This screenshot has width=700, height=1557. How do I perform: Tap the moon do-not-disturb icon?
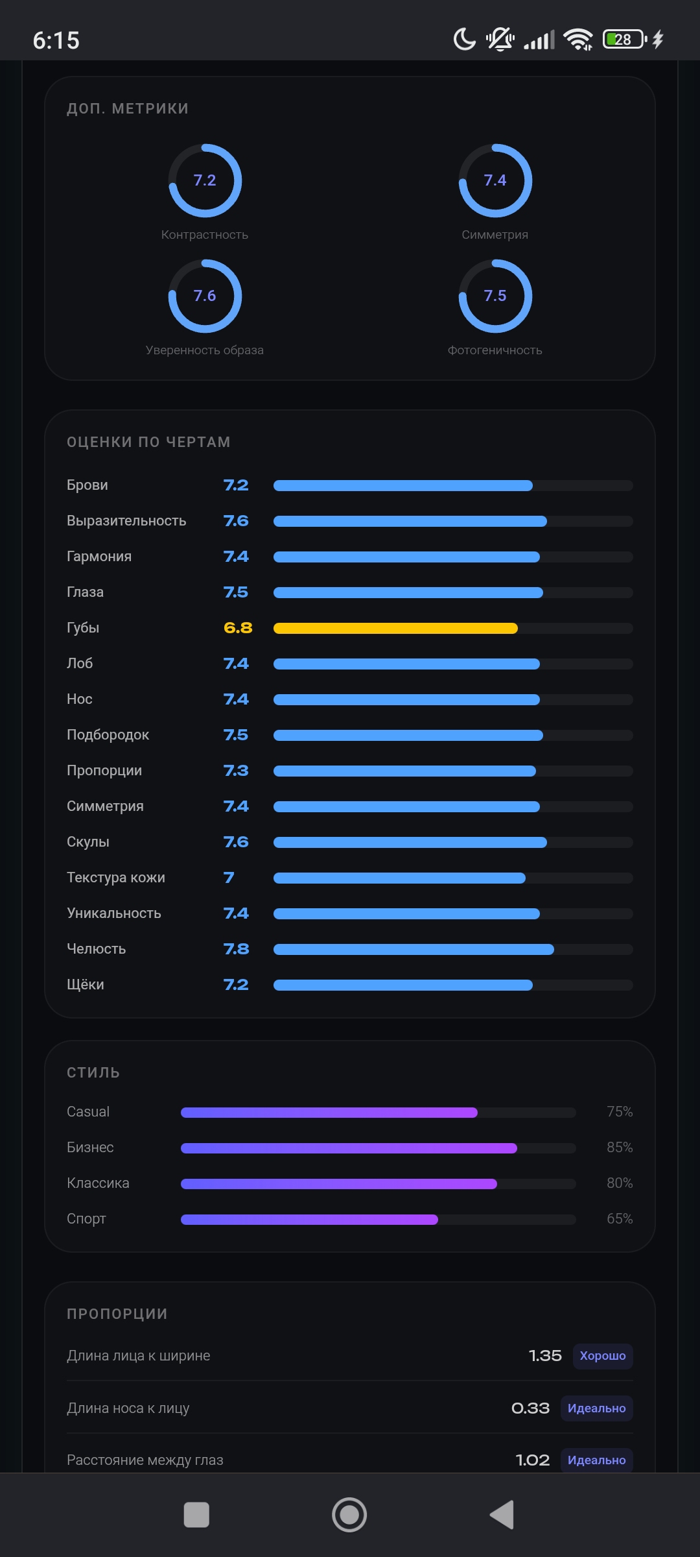tap(464, 40)
